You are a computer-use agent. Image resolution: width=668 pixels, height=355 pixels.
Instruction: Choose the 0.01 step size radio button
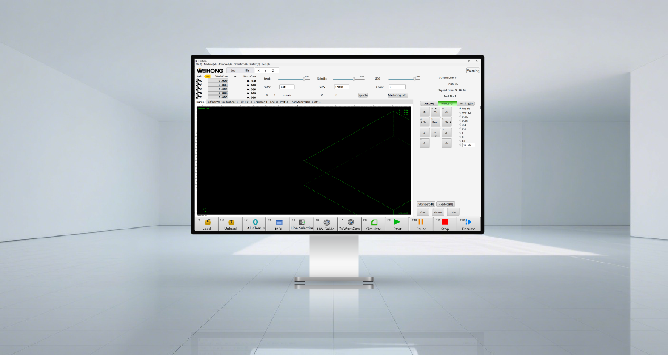460,117
